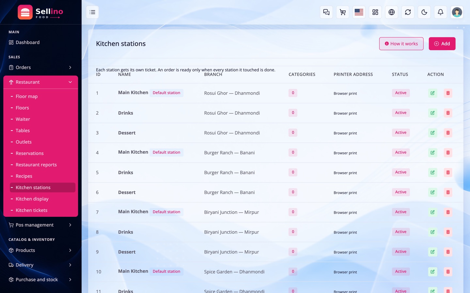Click the Add station button
The width and height of the screenshot is (470, 293).
pyautogui.click(x=442, y=44)
